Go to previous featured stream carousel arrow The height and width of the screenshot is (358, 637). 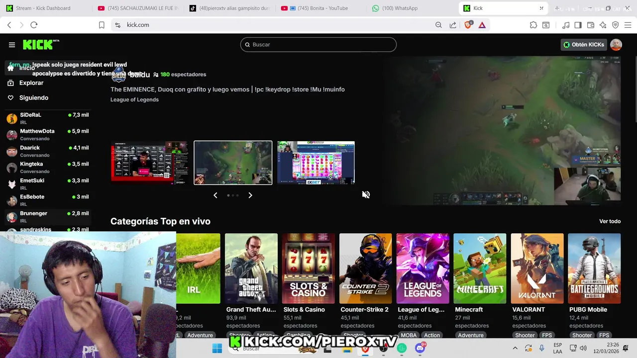(x=215, y=195)
